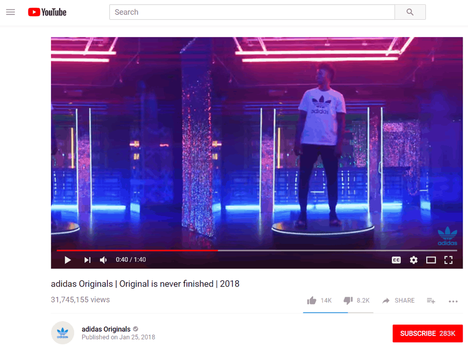Image resolution: width=468 pixels, height=349 pixels.
Task: Share the adidas Originals video
Action: pos(398,301)
